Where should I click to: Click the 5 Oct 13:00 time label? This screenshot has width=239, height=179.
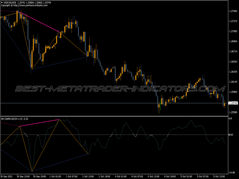pyautogui.click(x=219, y=176)
